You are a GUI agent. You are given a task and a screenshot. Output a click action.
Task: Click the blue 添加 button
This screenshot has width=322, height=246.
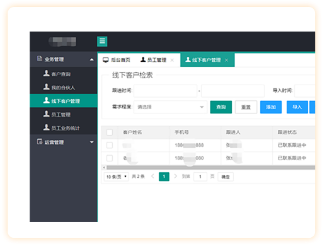pyautogui.click(x=271, y=107)
